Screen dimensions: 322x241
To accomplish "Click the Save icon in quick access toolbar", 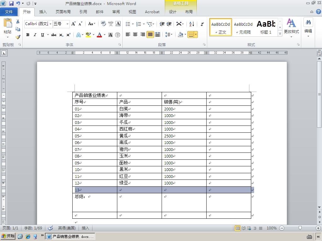I will (x=11, y=3).
